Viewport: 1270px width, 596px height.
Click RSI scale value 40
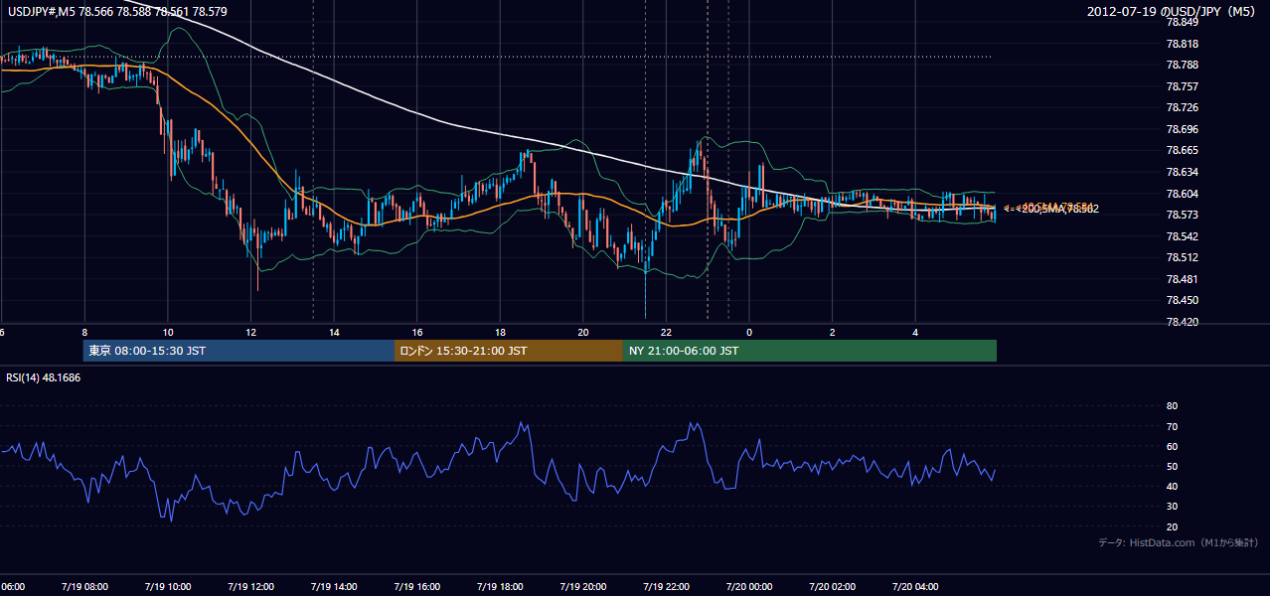coord(1172,486)
